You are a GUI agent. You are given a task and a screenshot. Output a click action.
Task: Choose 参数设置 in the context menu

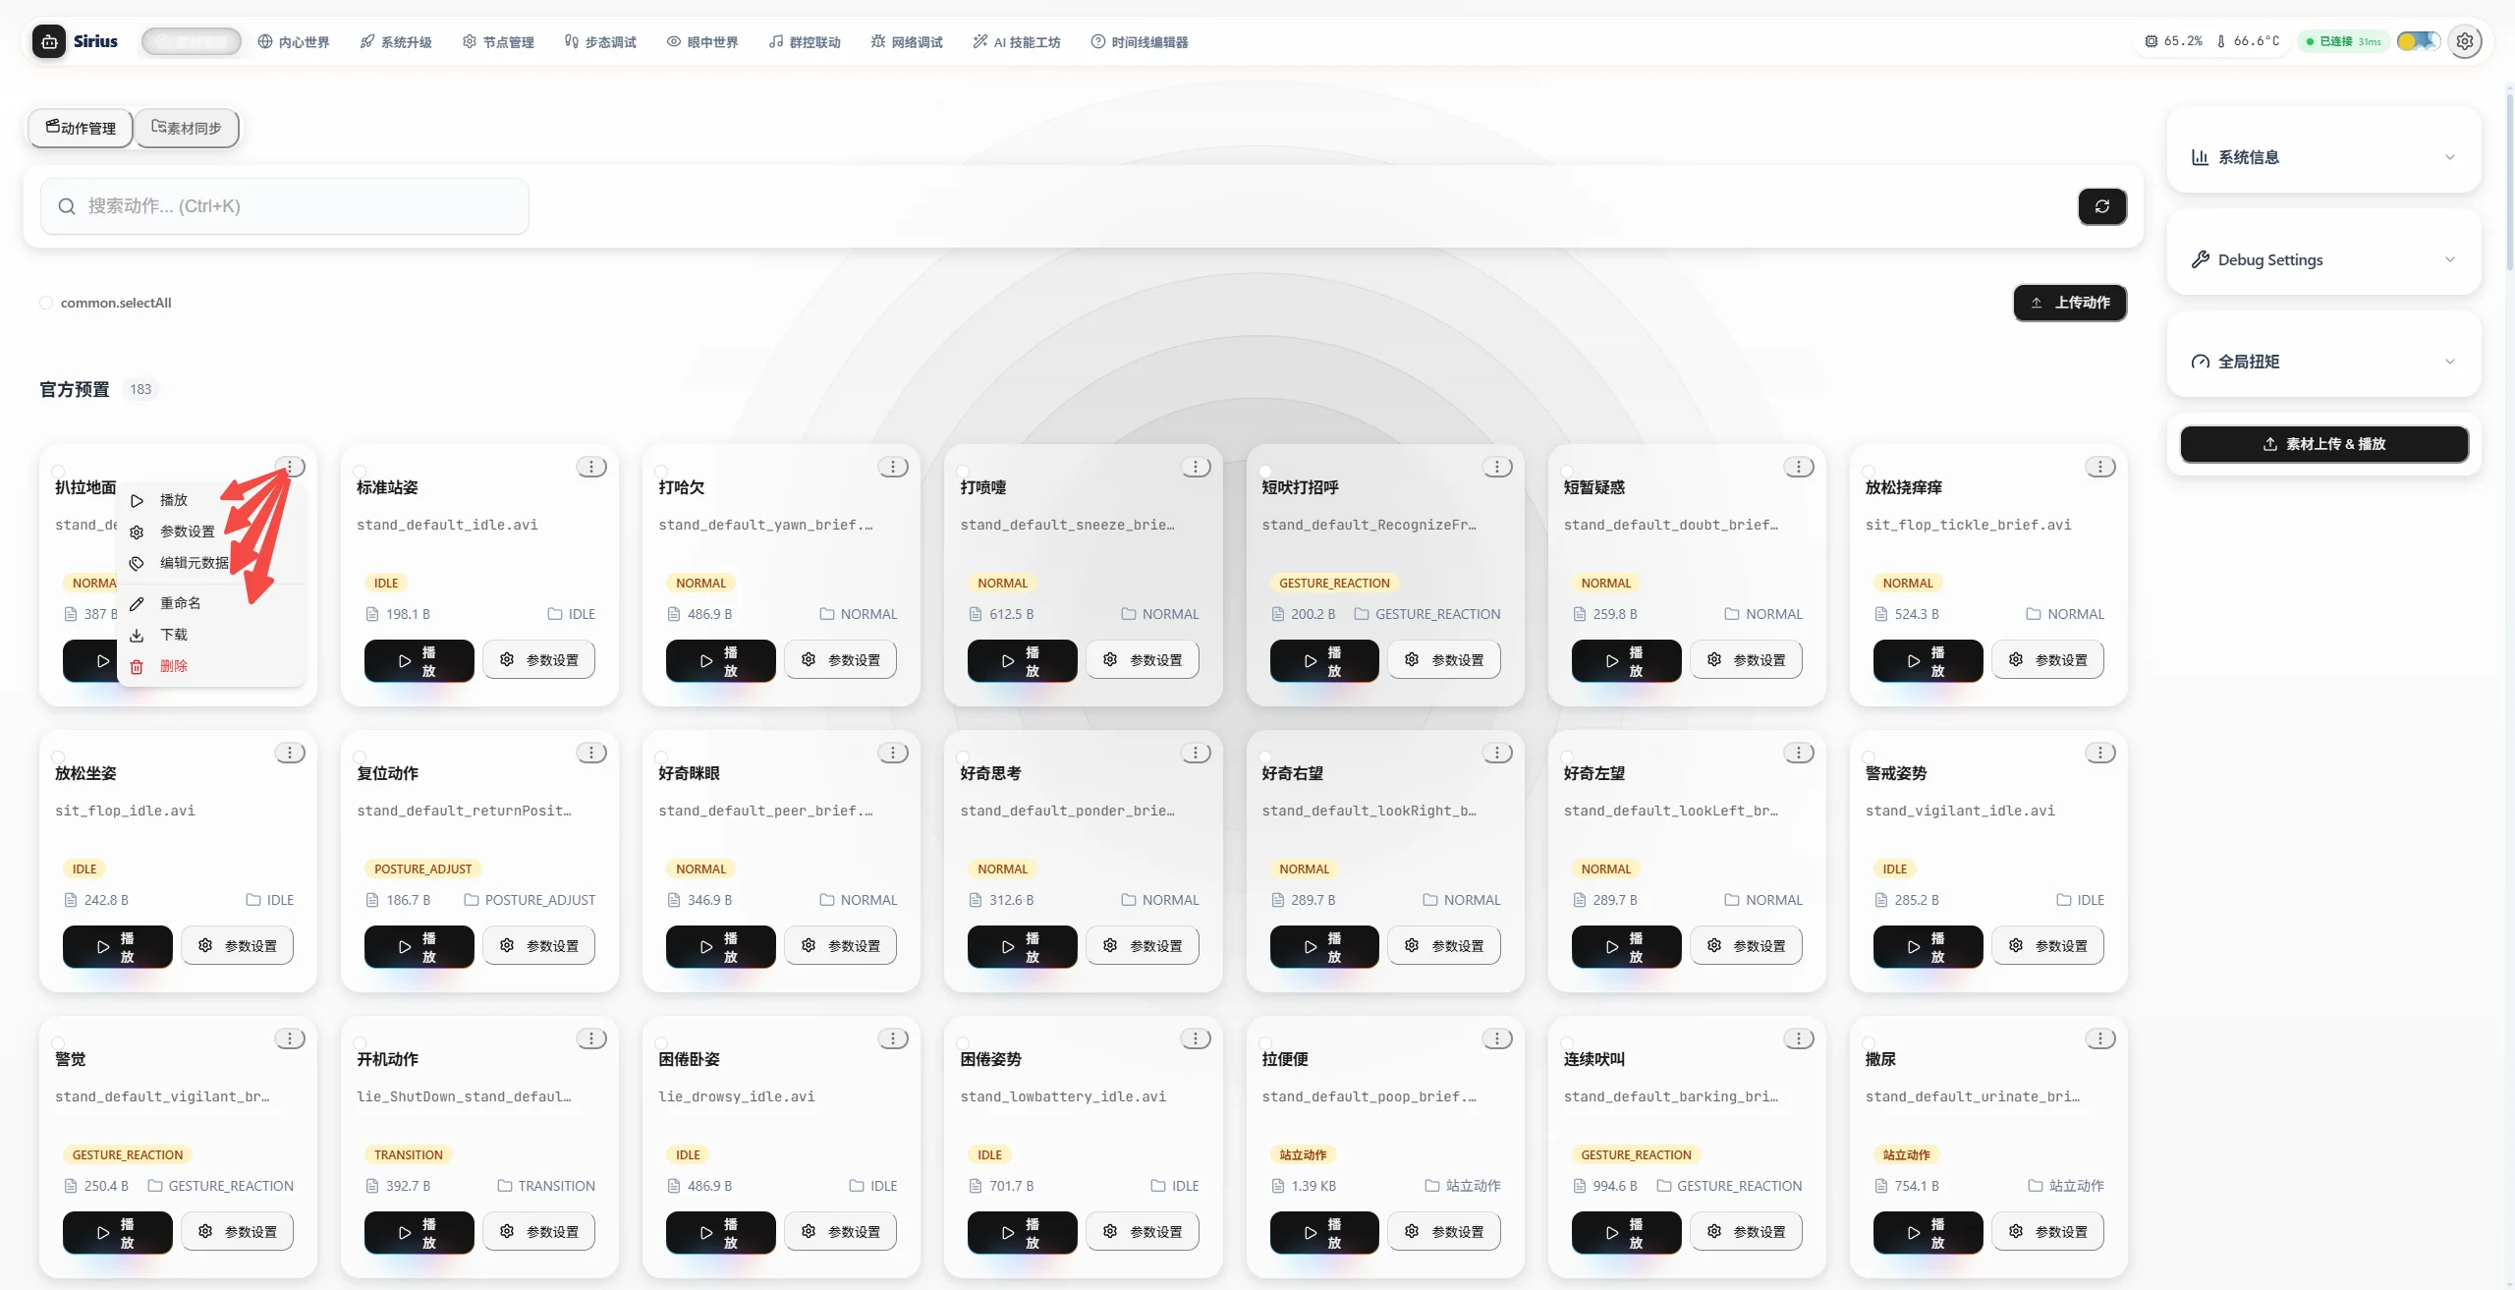point(211,532)
